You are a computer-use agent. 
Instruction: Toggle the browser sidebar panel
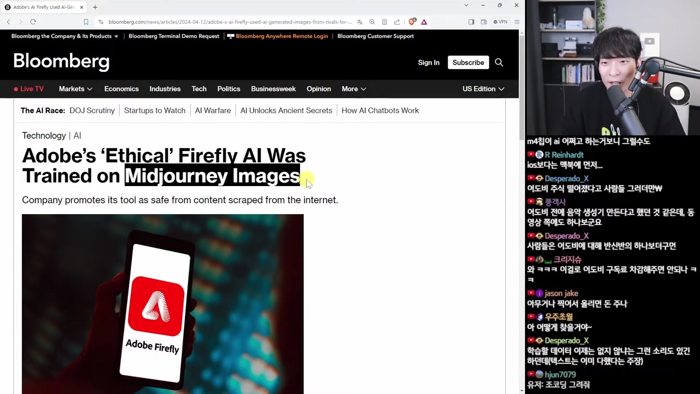coord(471,22)
